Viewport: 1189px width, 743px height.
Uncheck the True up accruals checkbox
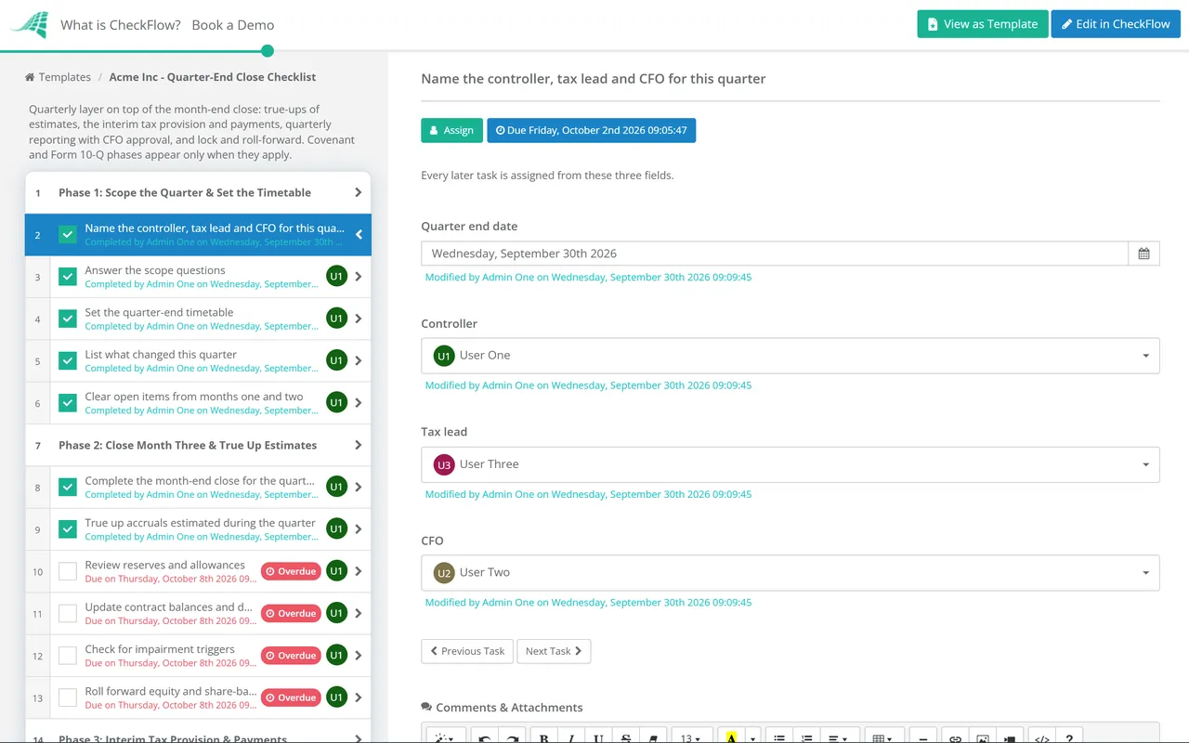[68, 529]
